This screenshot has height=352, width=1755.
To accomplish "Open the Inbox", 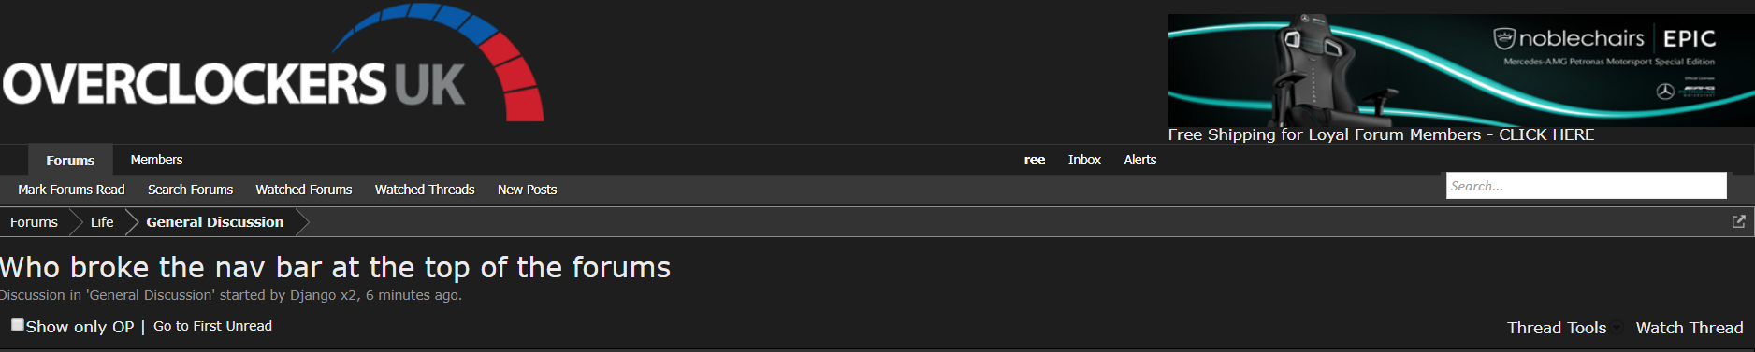I will (1084, 160).
